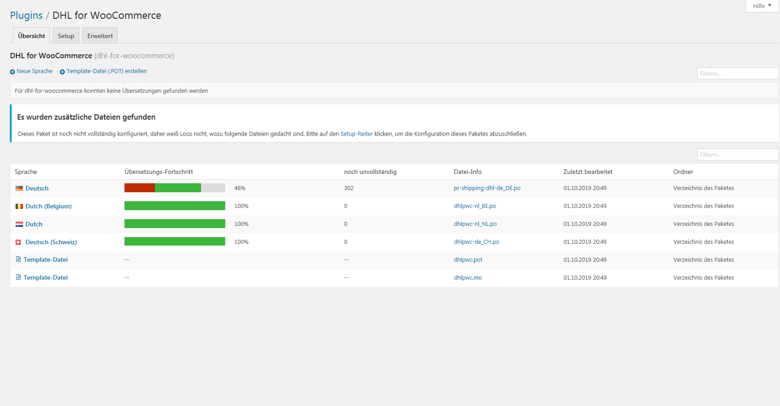Sort by Datei-Info column header
The height and width of the screenshot is (406, 780).
coord(467,172)
